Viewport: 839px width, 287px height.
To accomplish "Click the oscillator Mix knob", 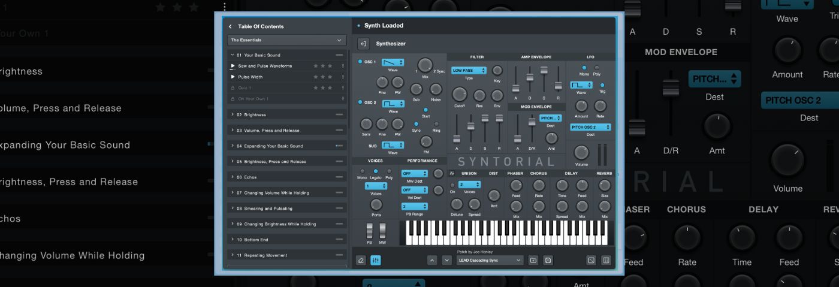I will tap(425, 65).
